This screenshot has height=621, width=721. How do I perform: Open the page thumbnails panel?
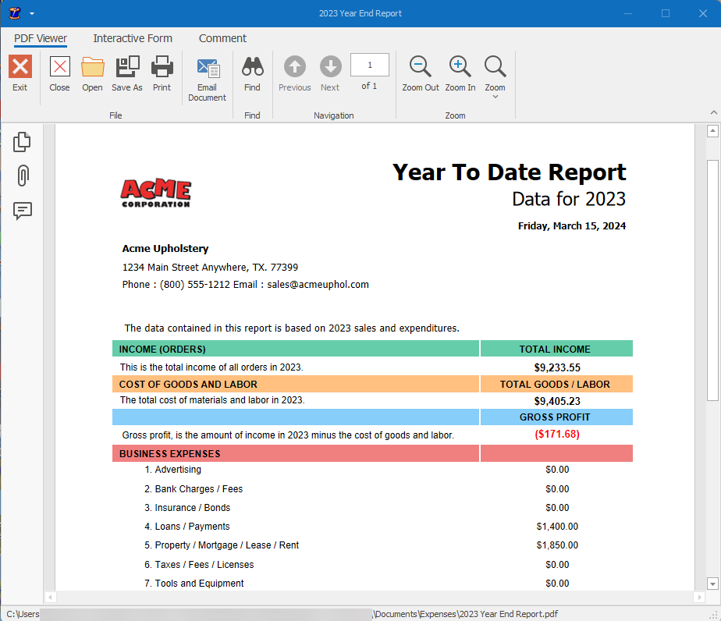tap(21, 142)
